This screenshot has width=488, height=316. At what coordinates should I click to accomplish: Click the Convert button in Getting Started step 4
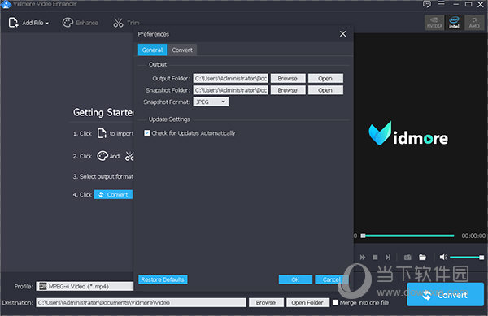pos(113,194)
